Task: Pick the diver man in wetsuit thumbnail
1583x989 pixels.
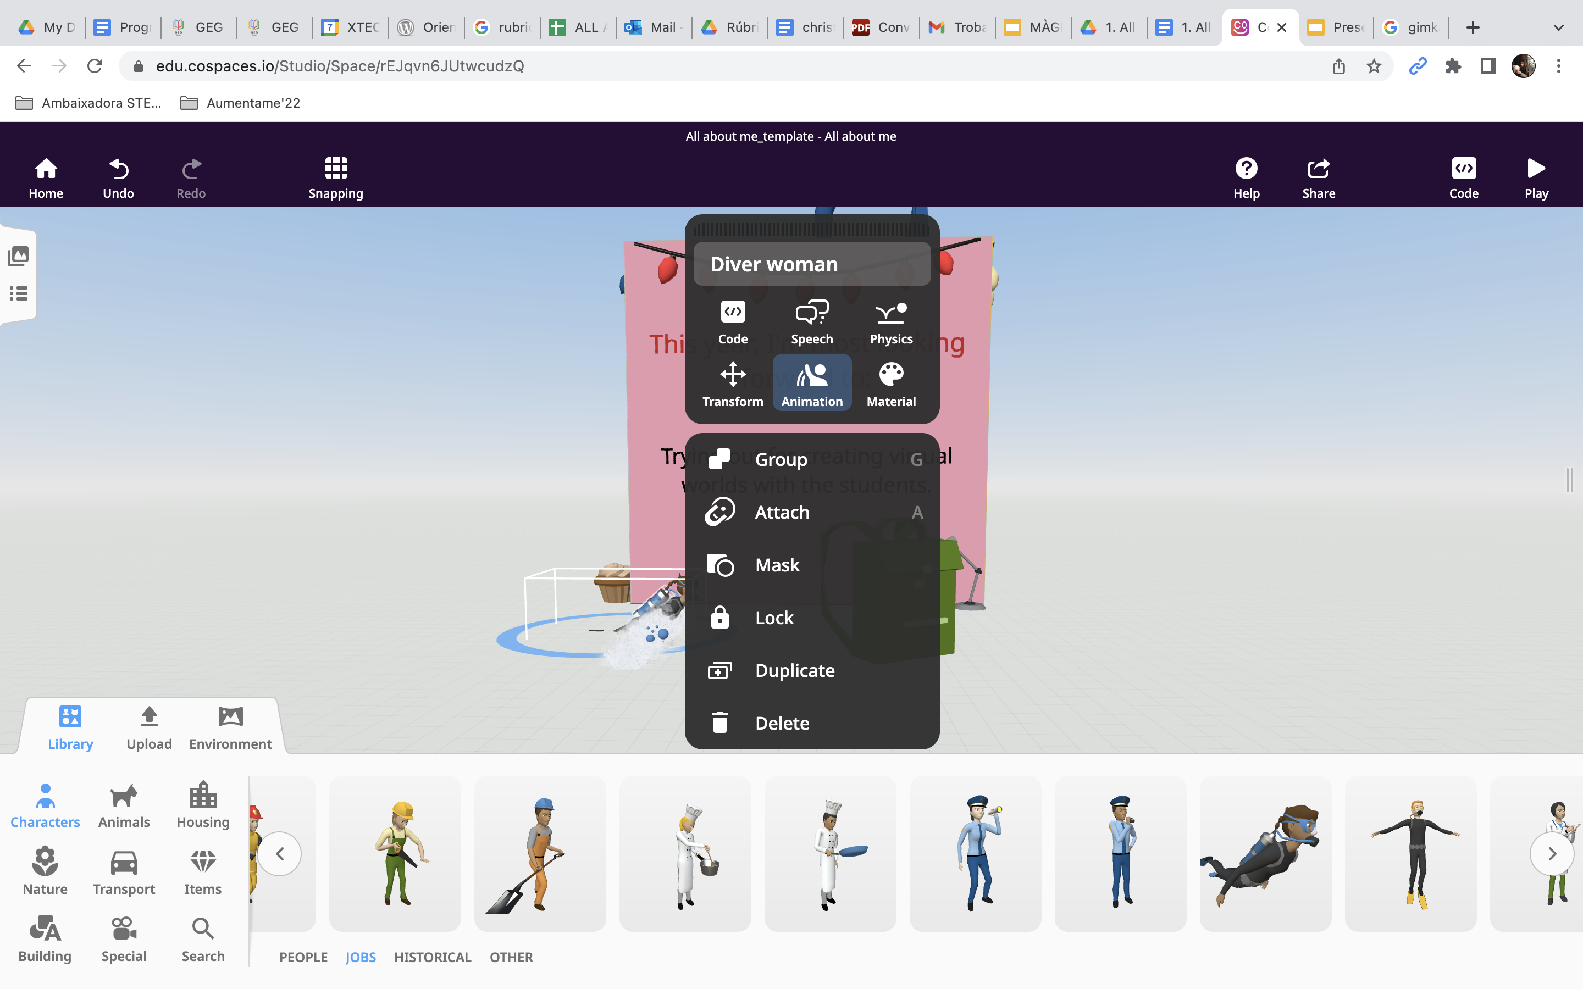Action: [x=1411, y=853]
